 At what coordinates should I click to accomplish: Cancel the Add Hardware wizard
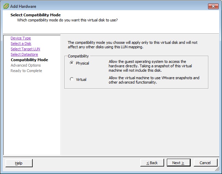[x=205, y=163]
